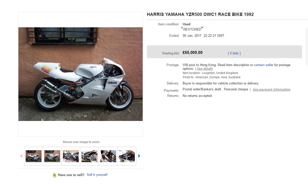Click the next thumbnails arrow
The width and height of the screenshot is (308, 184).
coord(139,156)
